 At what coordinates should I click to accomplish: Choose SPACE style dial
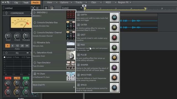coord(98,87)
